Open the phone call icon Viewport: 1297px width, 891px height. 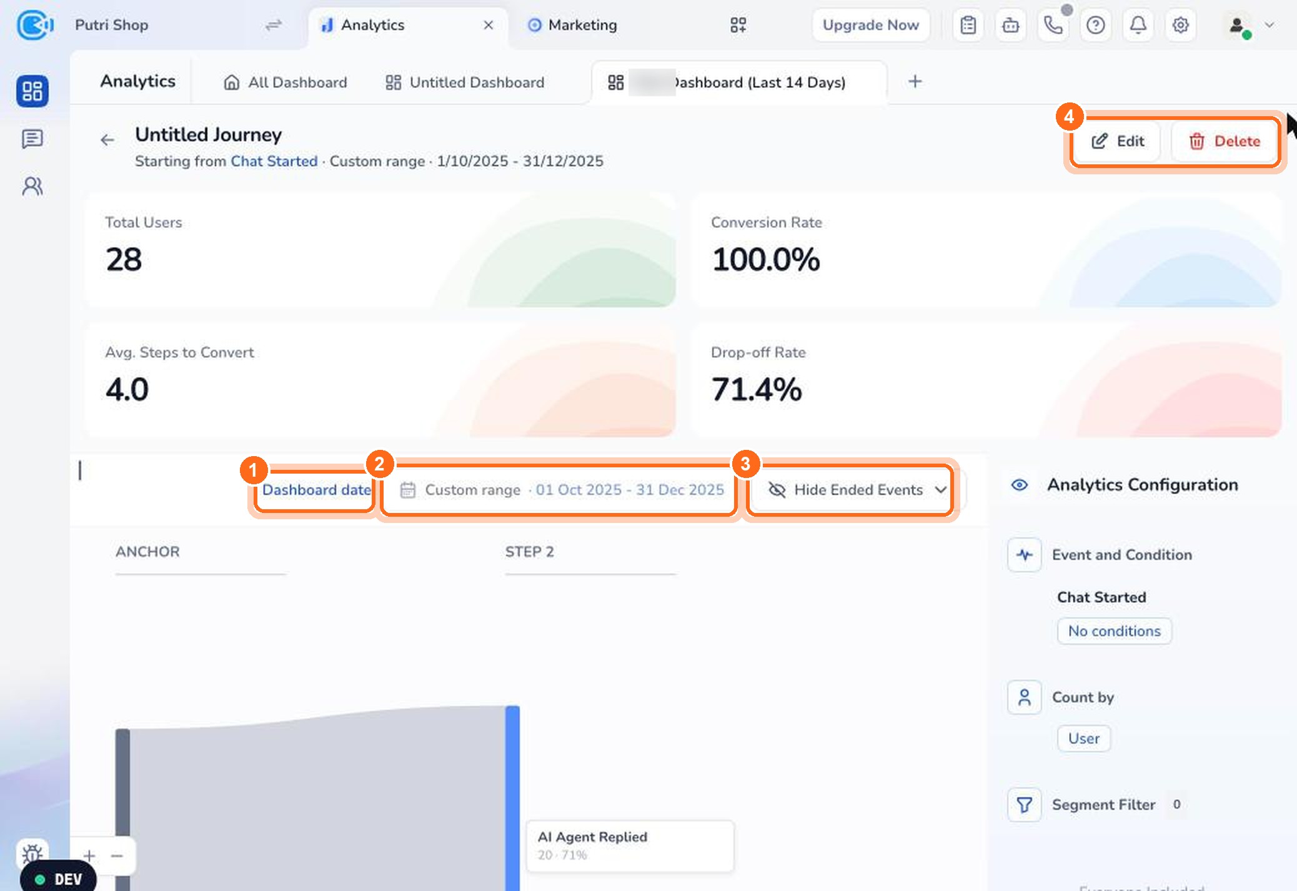tap(1053, 25)
